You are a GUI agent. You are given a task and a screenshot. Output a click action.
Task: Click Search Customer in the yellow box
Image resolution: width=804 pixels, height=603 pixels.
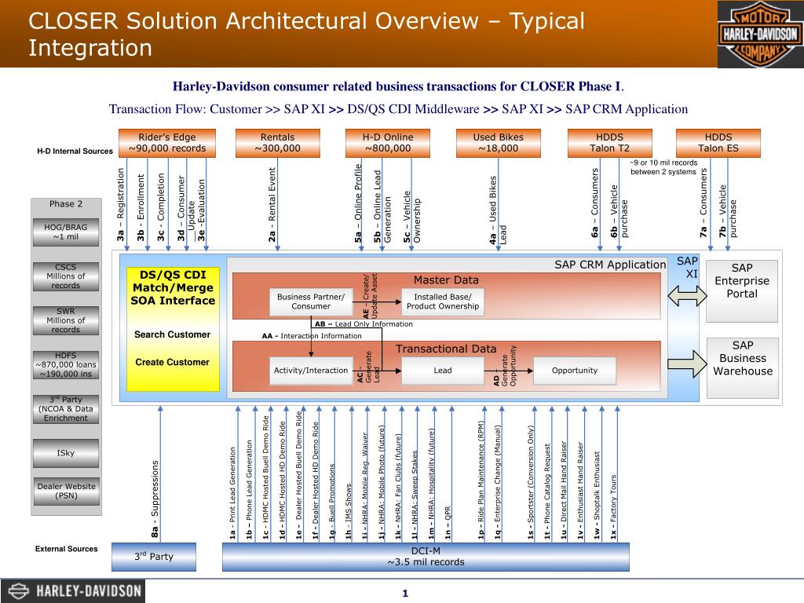pyautogui.click(x=172, y=334)
